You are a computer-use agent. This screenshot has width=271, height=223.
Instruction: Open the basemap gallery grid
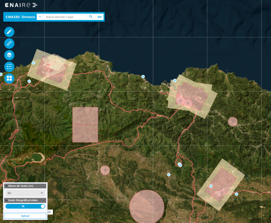pos(9,79)
